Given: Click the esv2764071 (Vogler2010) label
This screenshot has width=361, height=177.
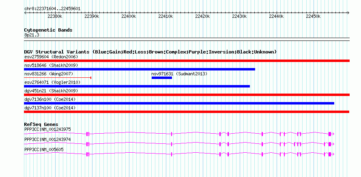Looking at the screenshot, I should (x=52, y=82).
